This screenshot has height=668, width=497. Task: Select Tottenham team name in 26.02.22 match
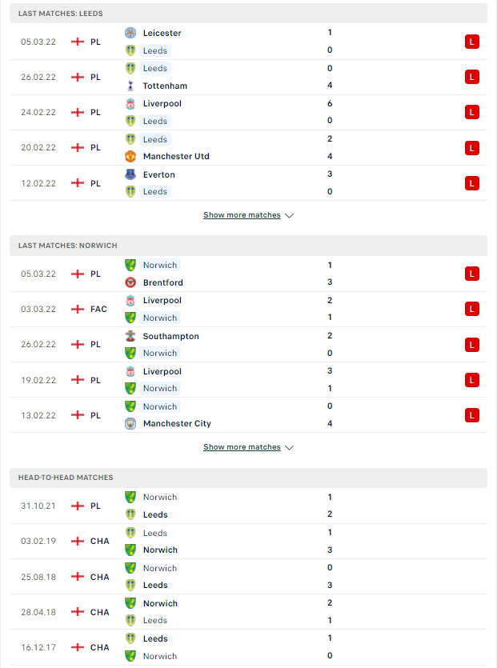click(x=165, y=86)
